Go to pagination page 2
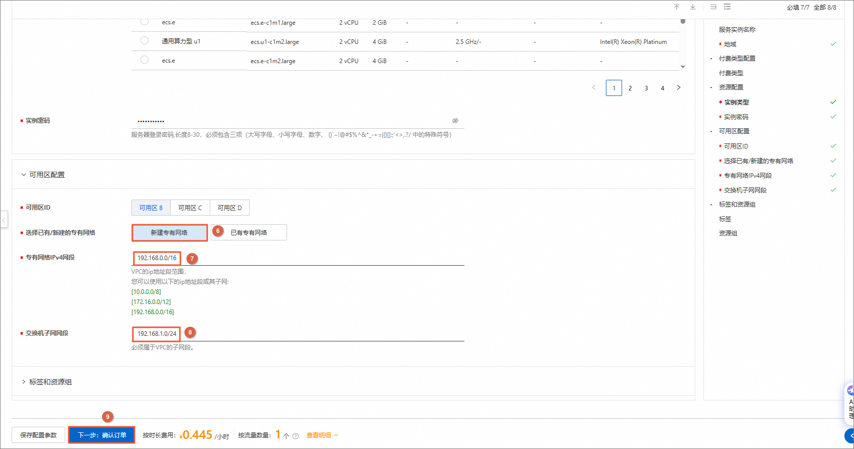This screenshot has height=449, width=854. 630,88
